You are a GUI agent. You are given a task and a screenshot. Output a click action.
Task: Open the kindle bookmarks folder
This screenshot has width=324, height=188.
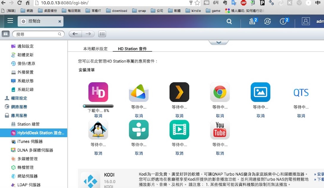pos(193,10)
